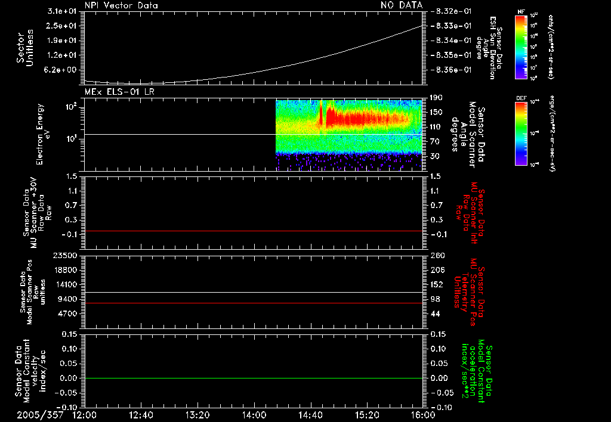Click the '190' scanner angle axis value
This screenshot has height=422, width=611.
point(437,98)
